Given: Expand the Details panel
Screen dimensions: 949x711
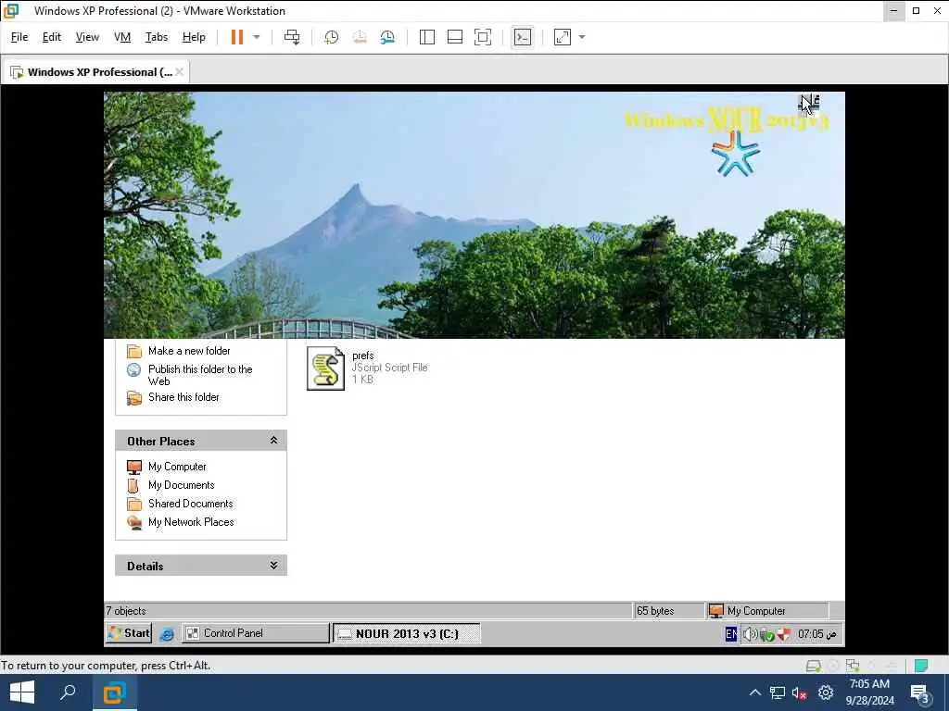Looking at the screenshot, I should (273, 566).
